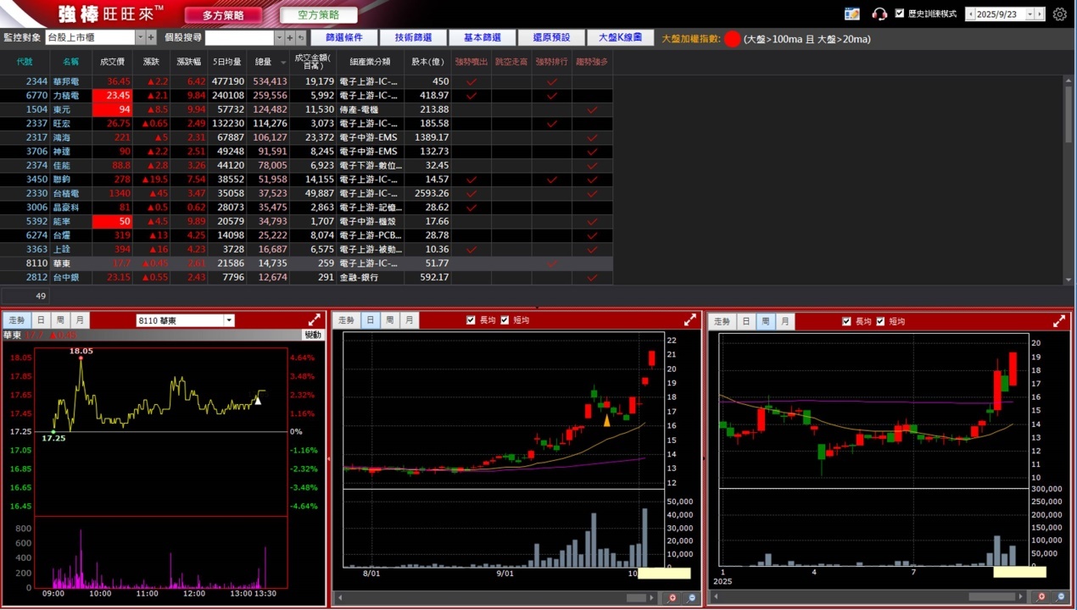Maximize the weekly chart panel
The height and width of the screenshot is (610, 1077).
click(x=1059, y=321)
